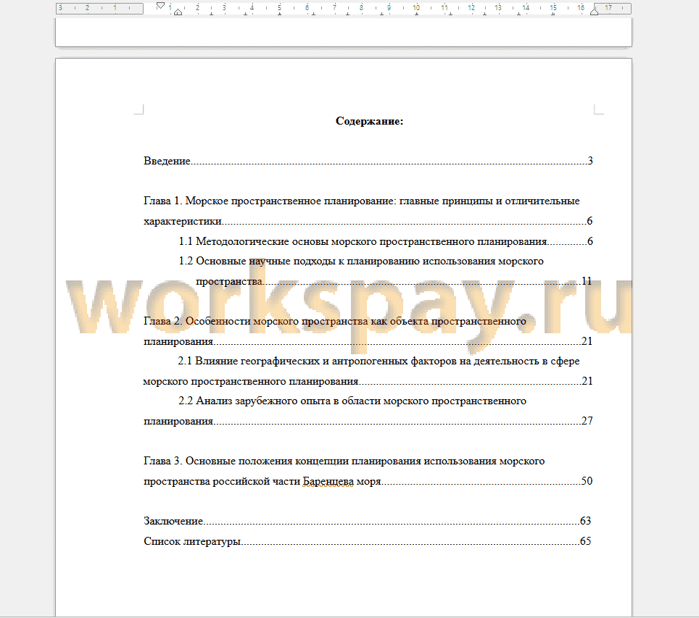Click the heading 'Содержание:'
This screenshot has width=699, height=618.
click(369, 121)
